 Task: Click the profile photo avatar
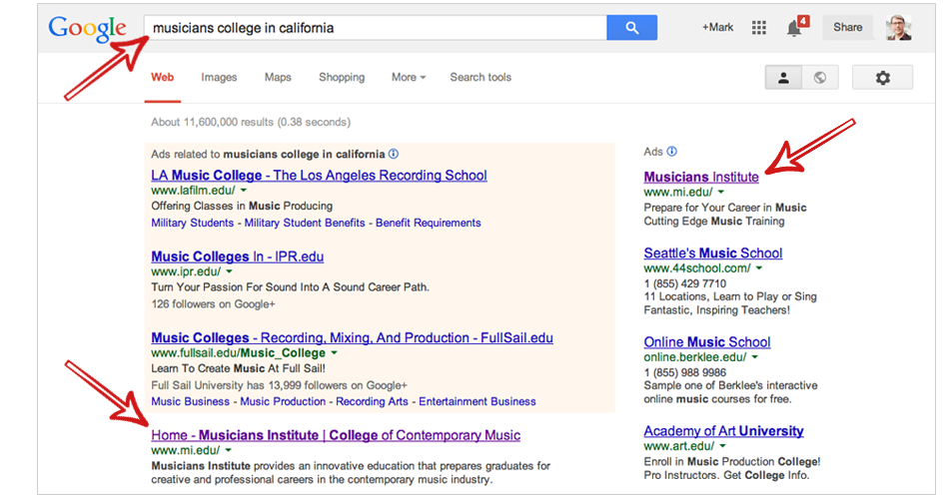click(x=899, y=27)
